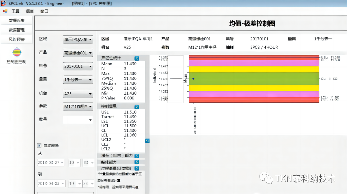The width and height of the screenshot is (347, 194).
Task: Click the CL: 11.430 chart label
Action: pos(329,79)
